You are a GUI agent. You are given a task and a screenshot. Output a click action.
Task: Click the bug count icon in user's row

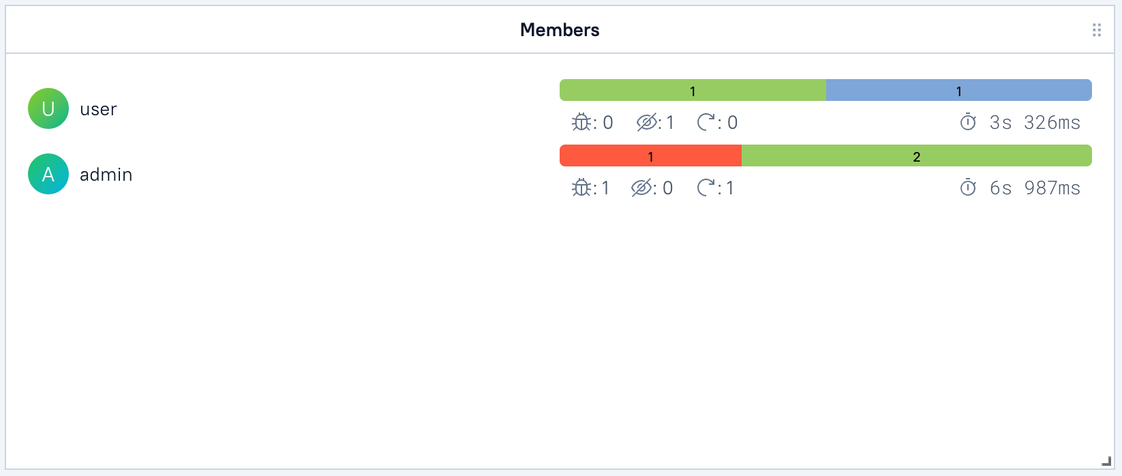(x=580, y=122)
